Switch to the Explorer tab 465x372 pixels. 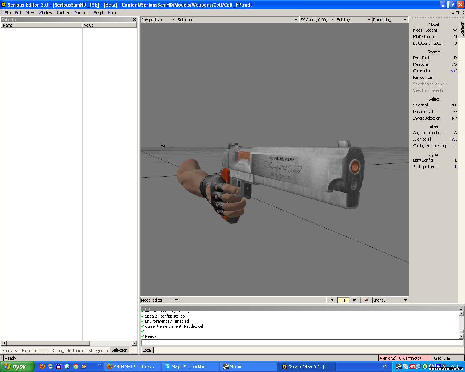[29, 351]
